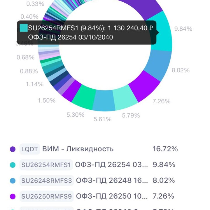The width and height of the screenshot is (210, 210).
Task: Select the SU26254RMFS1 ticker badge in the legend
Action: tap(46, 165)
